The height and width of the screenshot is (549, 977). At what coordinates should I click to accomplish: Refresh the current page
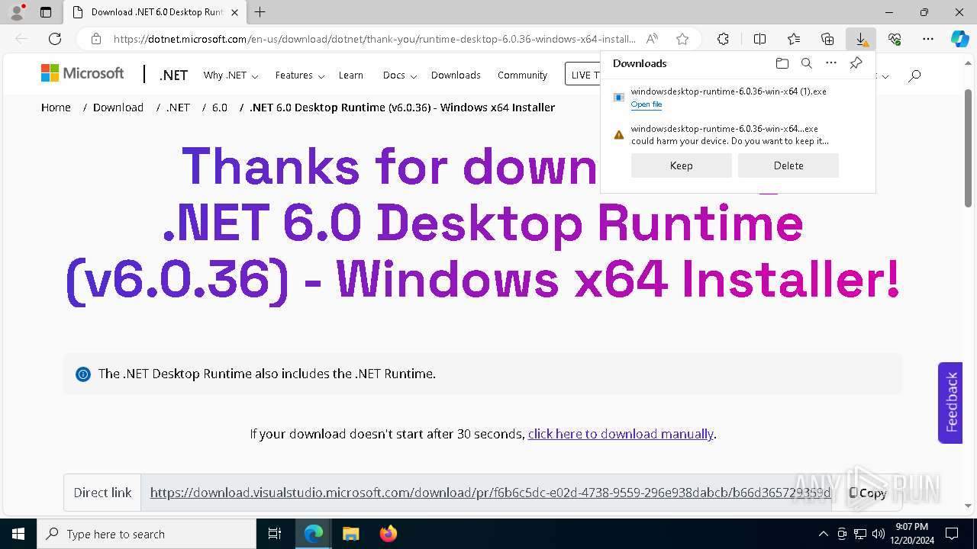(x=55, y=39)
